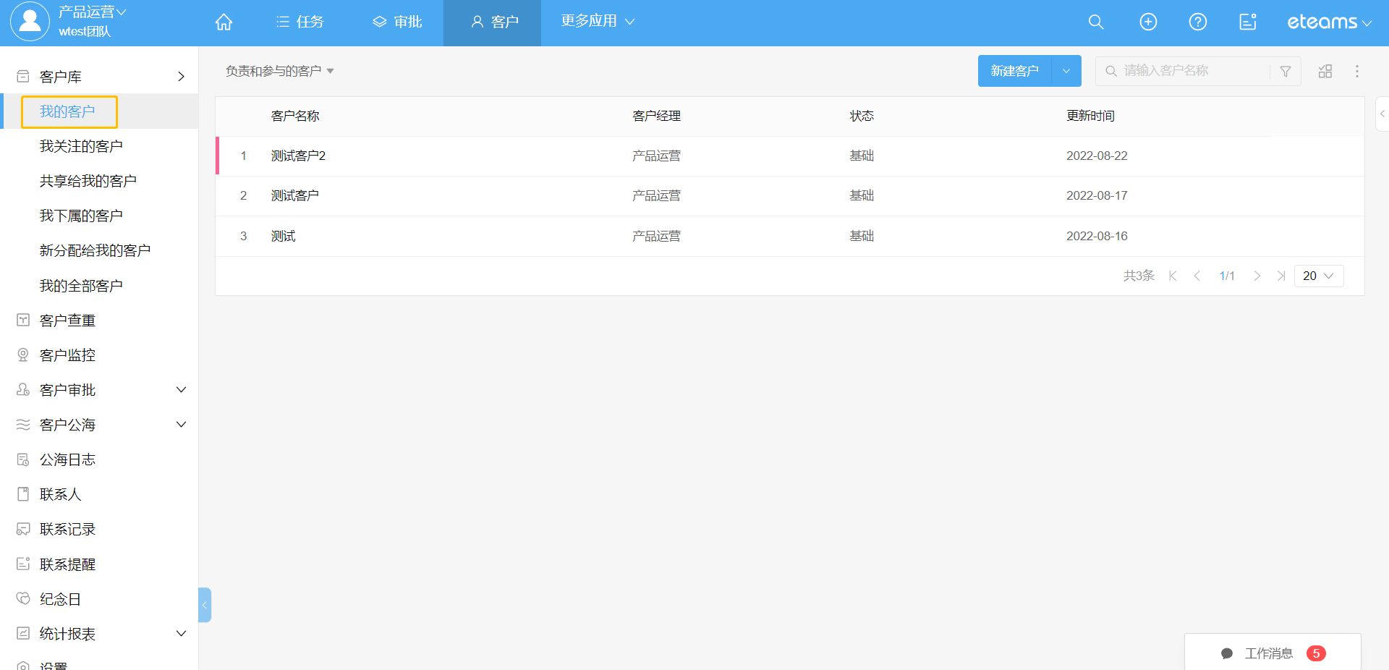
Task: Switch to the 审批 tab
Action: point(397,22)
